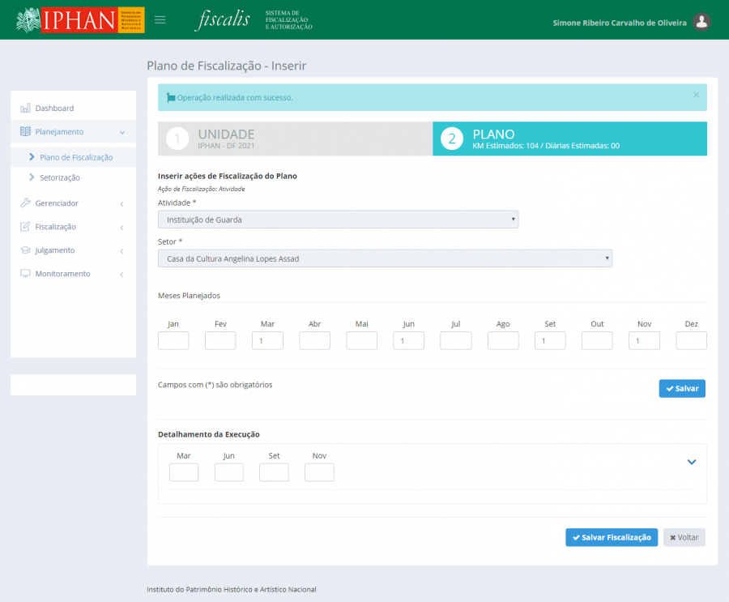Click the Voltar button
This screenshot has height=602, width=729.
coord(684,537)
